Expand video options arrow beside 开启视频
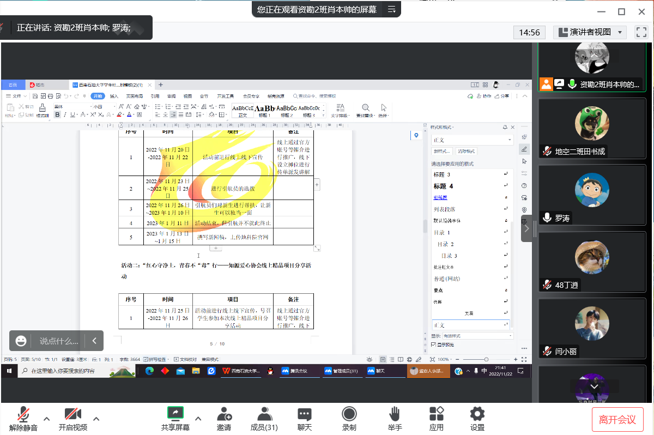Screen dimensions: 654x435 (96, 419)
